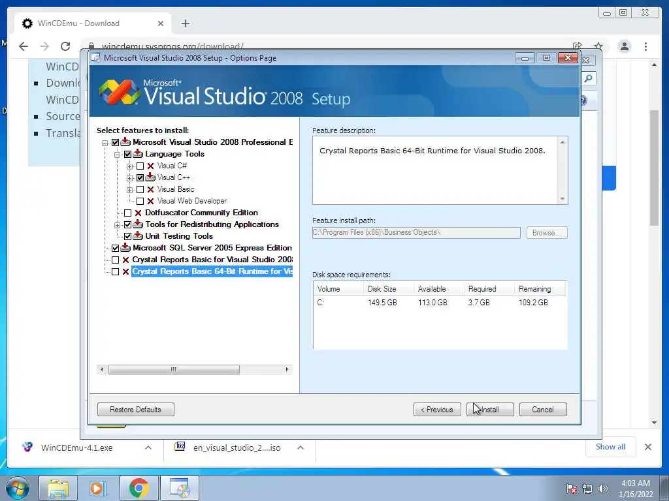This screenshot has width=669, height=501.
Task: Click Restore Defaults button
Action: [x=136, y=410]
